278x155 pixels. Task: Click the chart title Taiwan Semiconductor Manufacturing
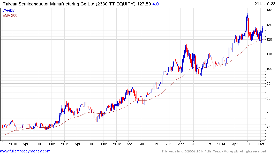47,4
